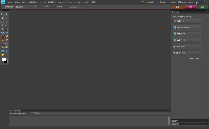Select the Eyedropper tool
This screenshot has width=209, height=129.
7,18
